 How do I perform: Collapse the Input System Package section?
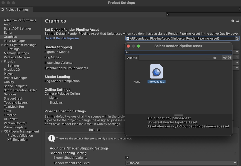click(2, 45)
